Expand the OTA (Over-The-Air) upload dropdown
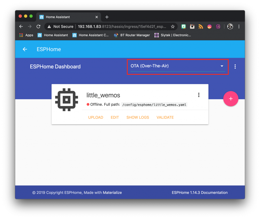The image size is (260, 219). click(x=178, y=67)
